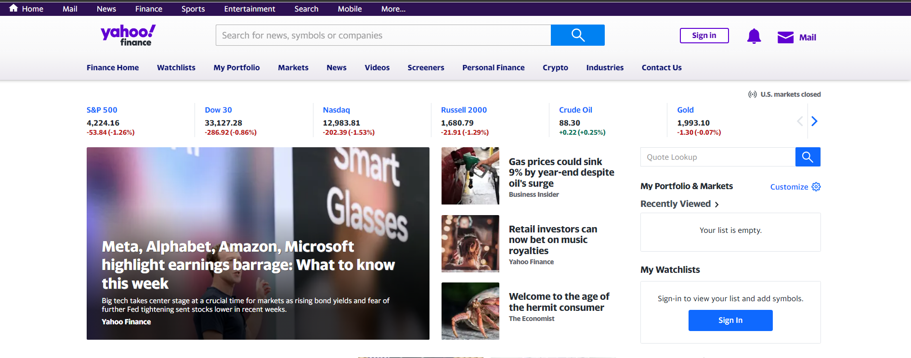Click the gas pump article thumbnail
Image resolution: width=911 pixels, height=358 pixels.
pyautogui.click(x=470, y=176)
